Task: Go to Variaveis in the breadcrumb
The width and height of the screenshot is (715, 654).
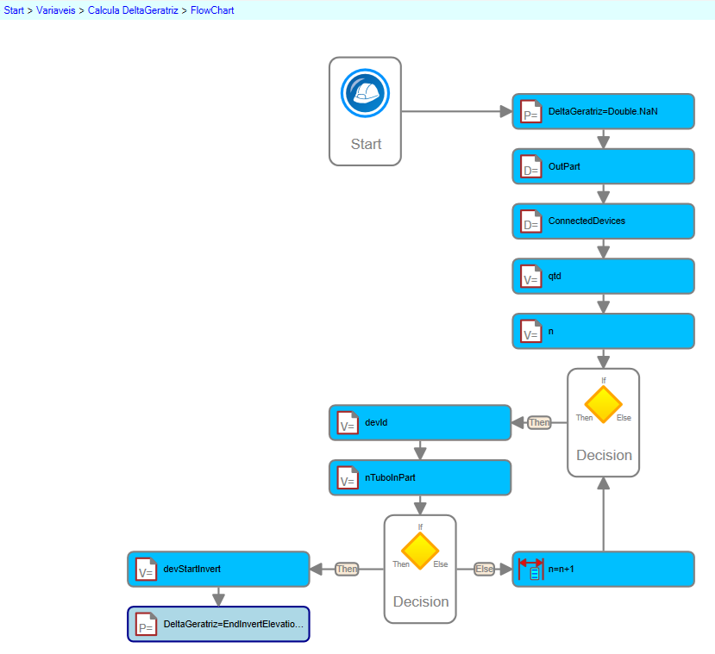Action: (x=57, y=10)
